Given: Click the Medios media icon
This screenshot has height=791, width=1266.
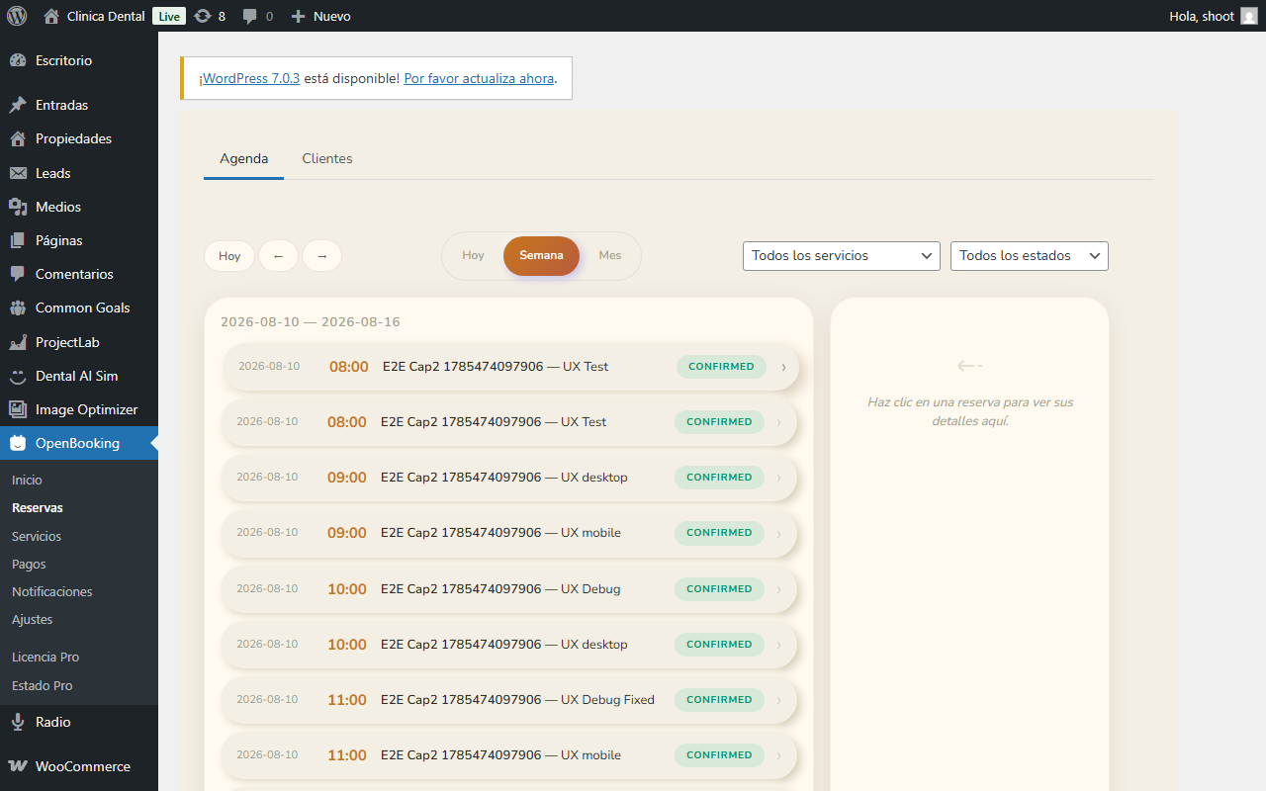Looking at the screenshot, I should 18,207.
